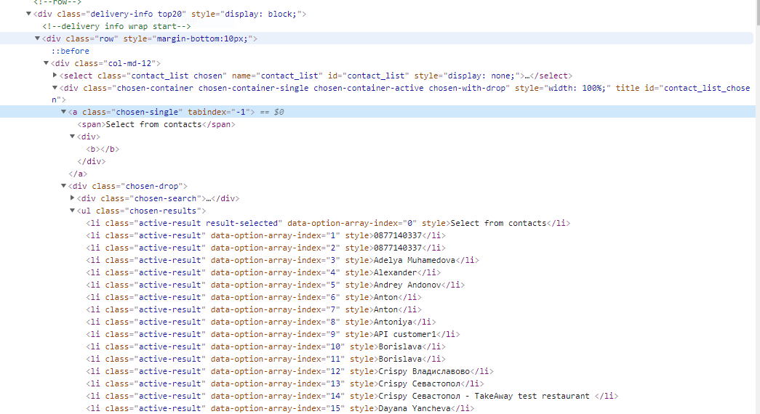Click the vertical scrollbar thumb of Elements panel

pos(758,12)
